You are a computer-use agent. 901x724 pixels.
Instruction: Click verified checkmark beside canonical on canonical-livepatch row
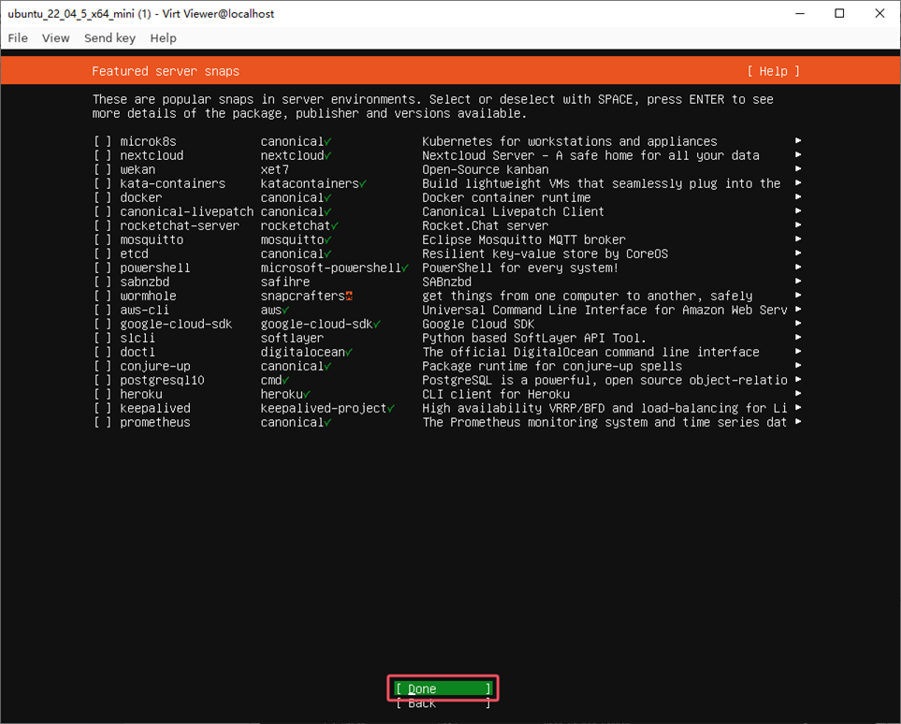pos(327,212)
